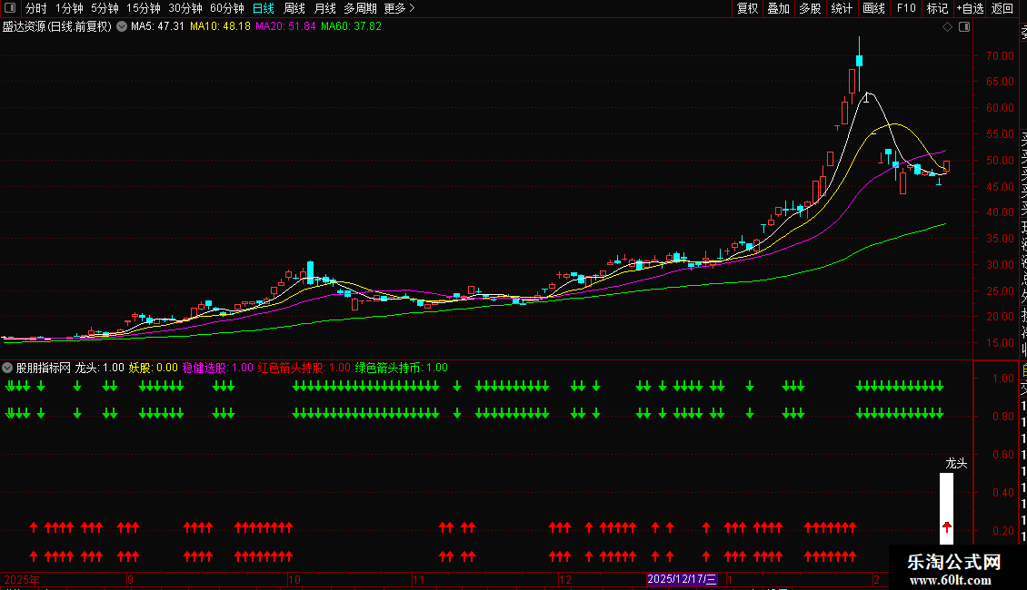Image resolution: width=1027 pixels, height=590 pixels.
Task: Expand the 股朋指标网 sub-indicator dropdown arrow
Action: (8, 369)
